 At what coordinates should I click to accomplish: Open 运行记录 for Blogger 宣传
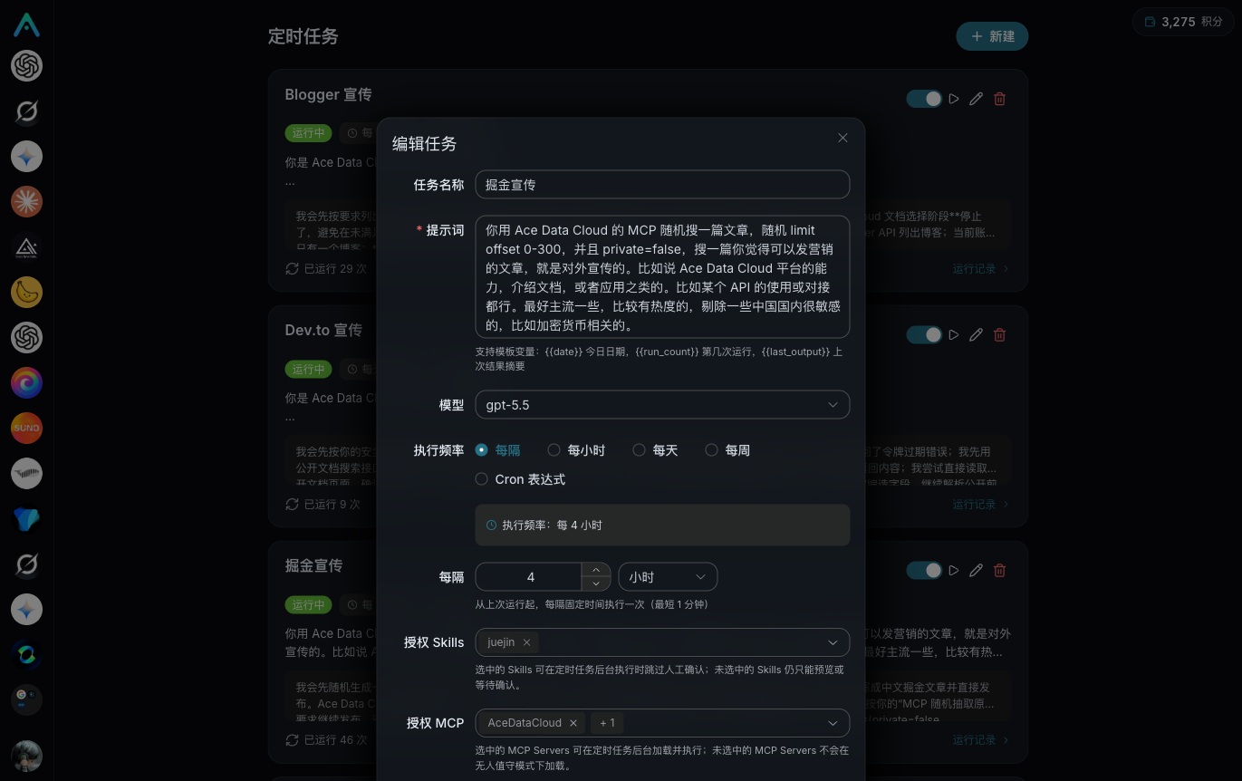pyautogui.click(x=980, y=269)
